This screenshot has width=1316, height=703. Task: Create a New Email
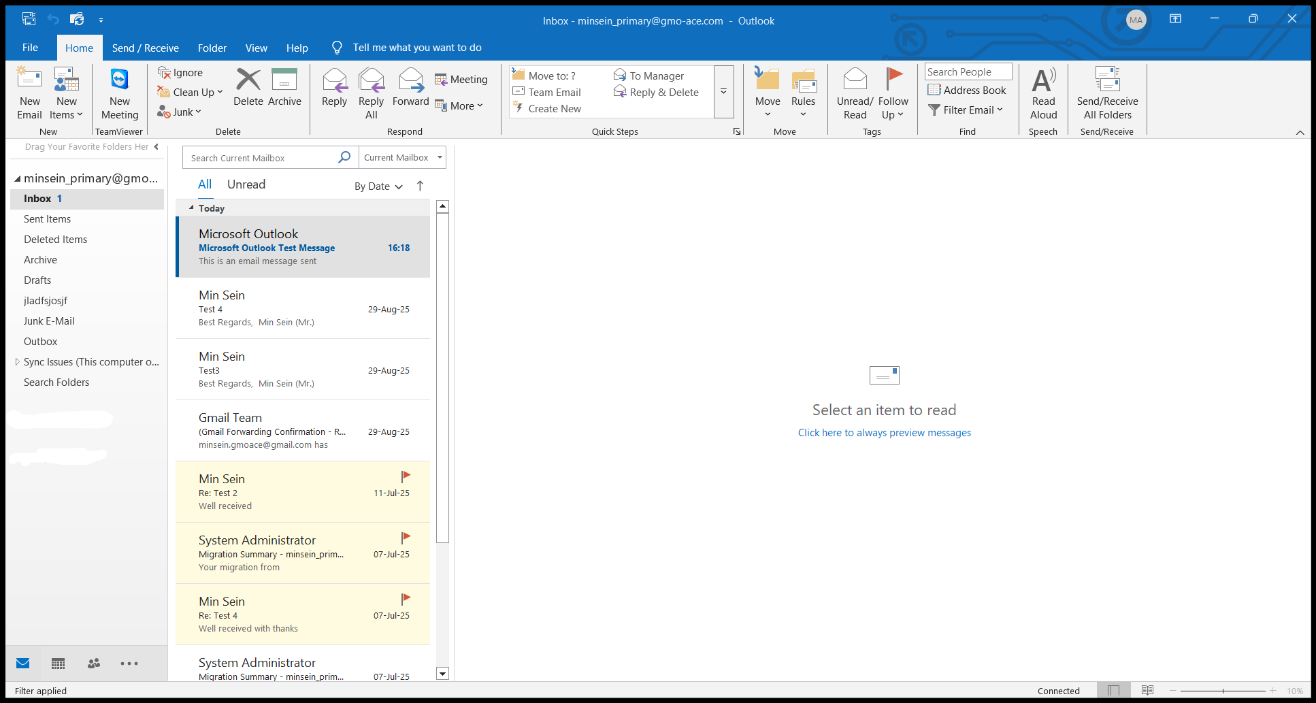tap(29, 94)
